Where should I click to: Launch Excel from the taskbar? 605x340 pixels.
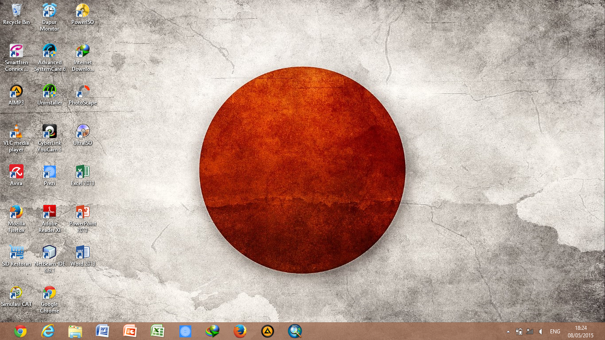[158, 331]
